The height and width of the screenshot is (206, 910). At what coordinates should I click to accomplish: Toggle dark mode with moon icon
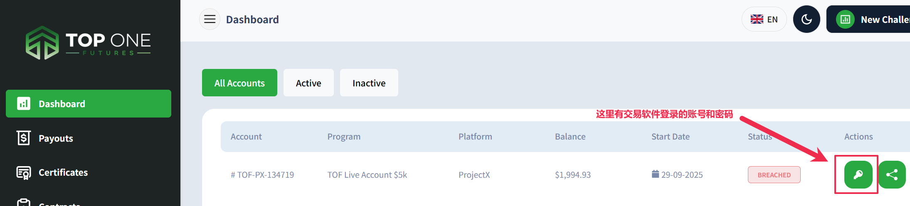806,19
